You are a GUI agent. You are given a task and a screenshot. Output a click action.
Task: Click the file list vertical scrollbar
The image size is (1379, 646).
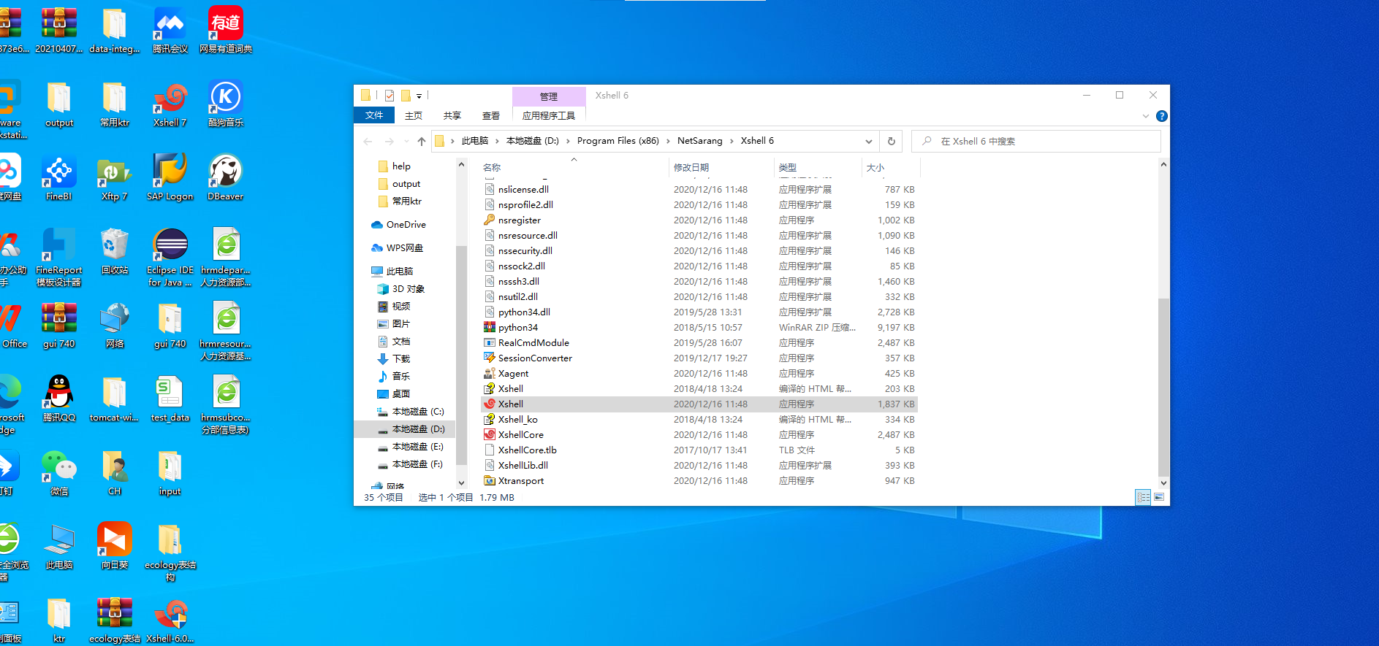1163,387
